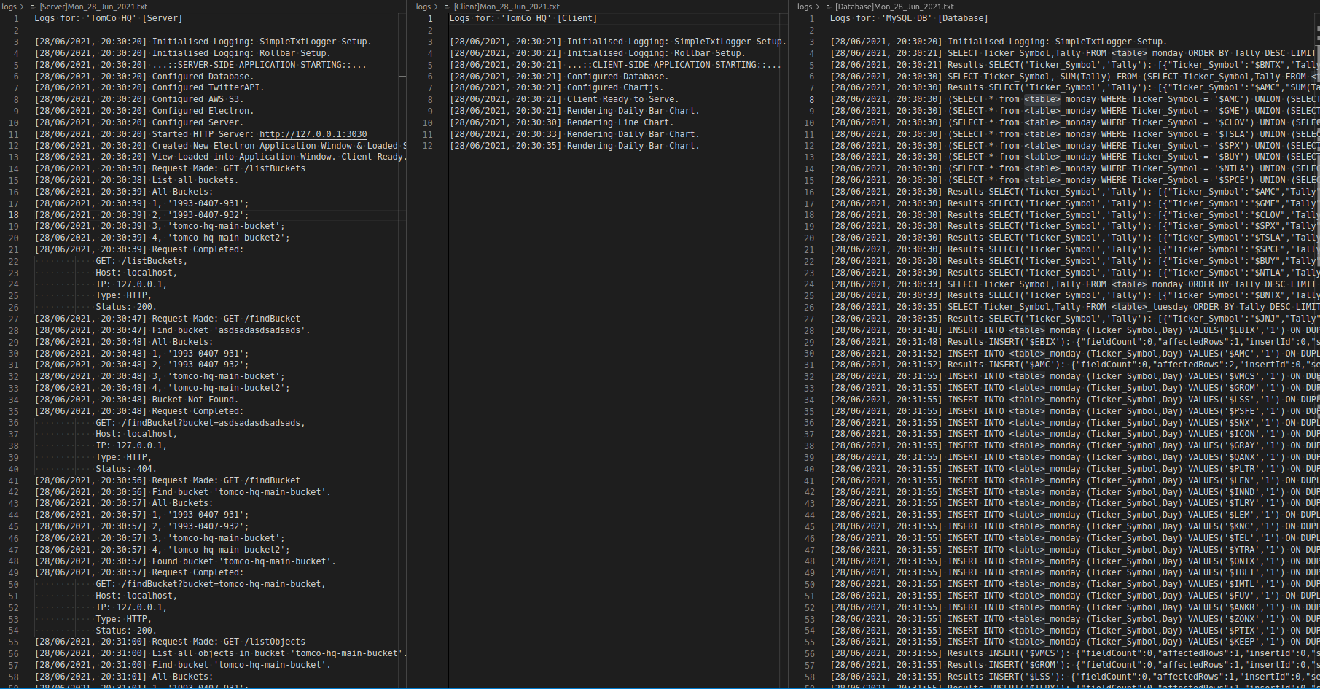Click the 'Status: 404.' line
1320x689 pixels.
coord(126,469)
